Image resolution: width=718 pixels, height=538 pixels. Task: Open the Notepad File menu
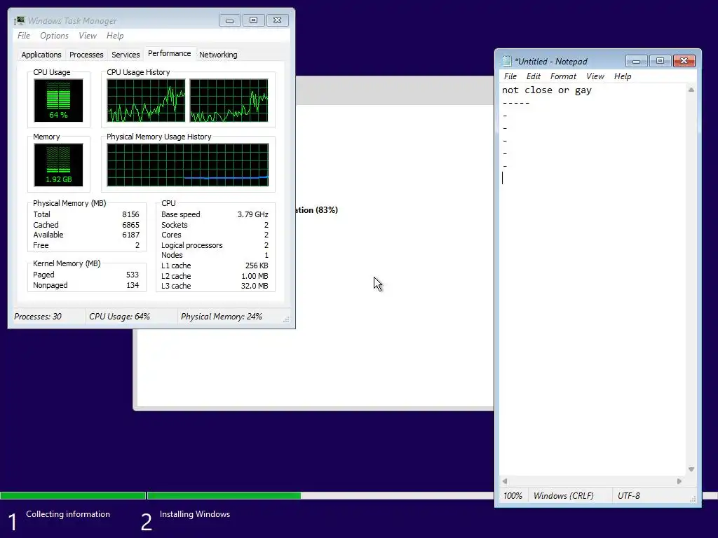point(510,76)
